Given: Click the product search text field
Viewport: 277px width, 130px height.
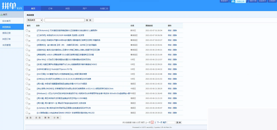Looking at the screenshot, I should tap(64, 20).
